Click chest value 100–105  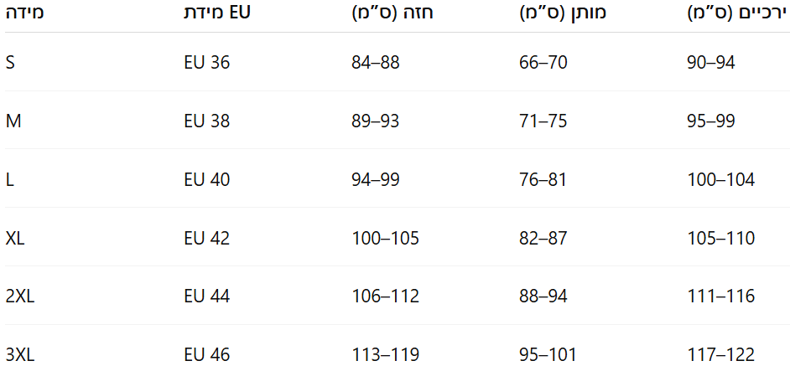pyautogui.click(x=385, y=238)
